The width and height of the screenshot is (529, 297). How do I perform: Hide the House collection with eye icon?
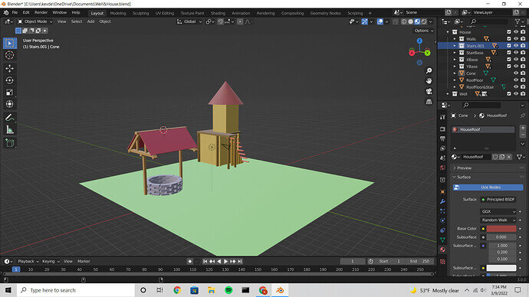coord(516,31)
